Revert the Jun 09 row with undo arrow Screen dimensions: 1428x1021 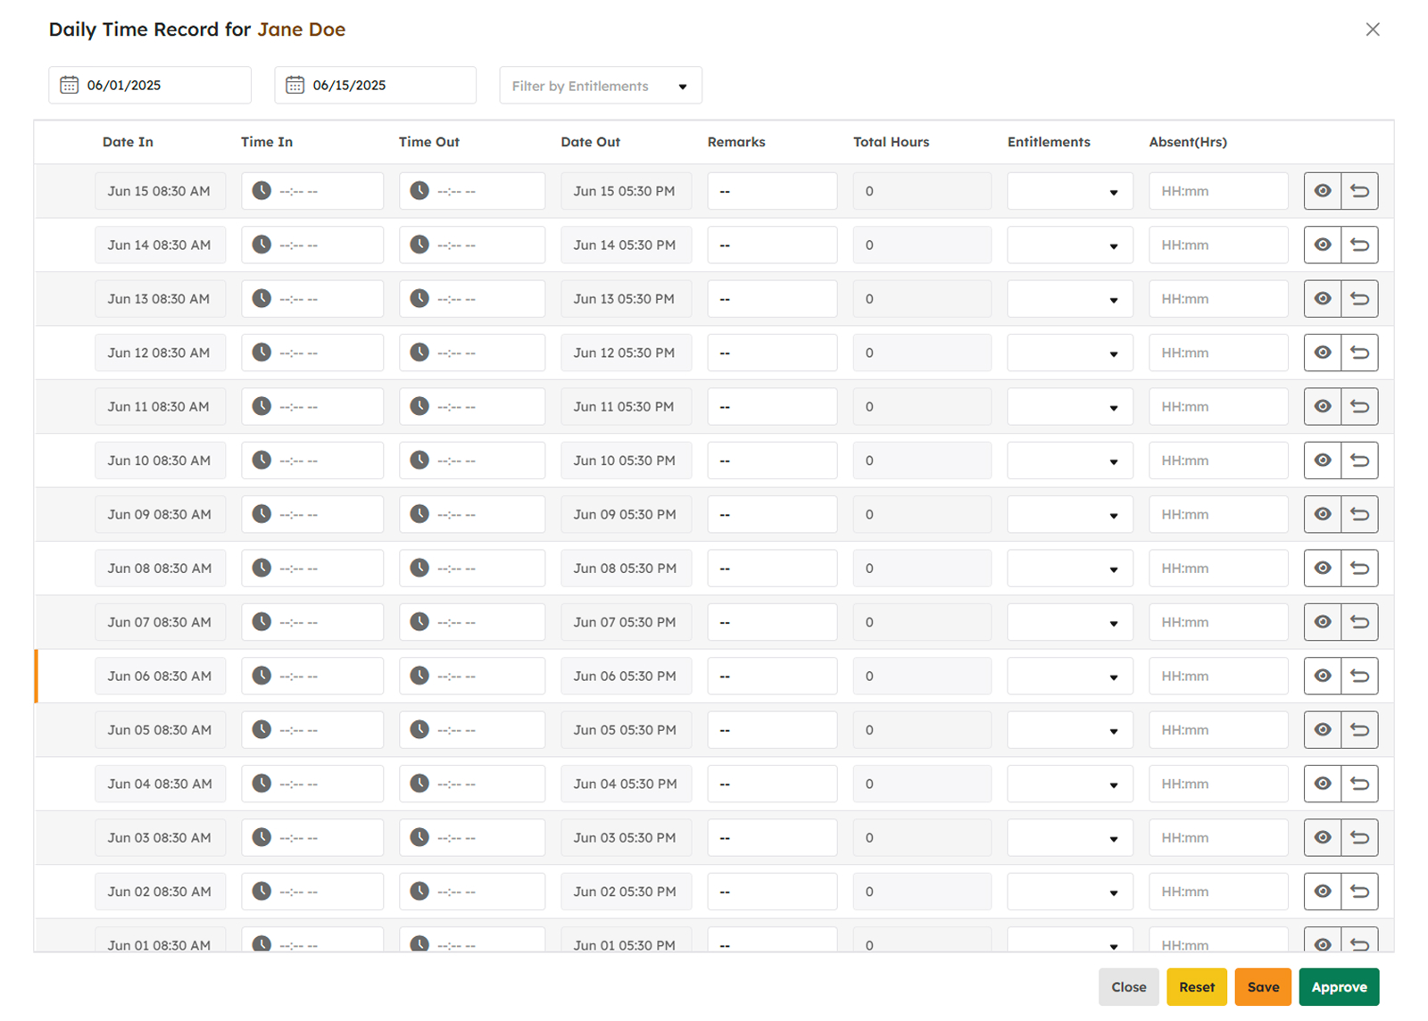point(1359,514)
